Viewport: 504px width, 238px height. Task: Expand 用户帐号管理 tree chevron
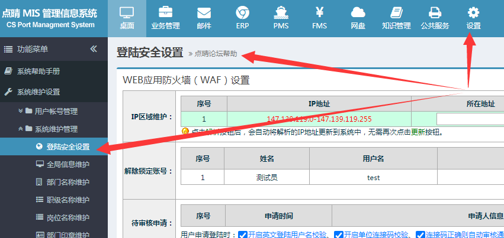coord(21,111)
